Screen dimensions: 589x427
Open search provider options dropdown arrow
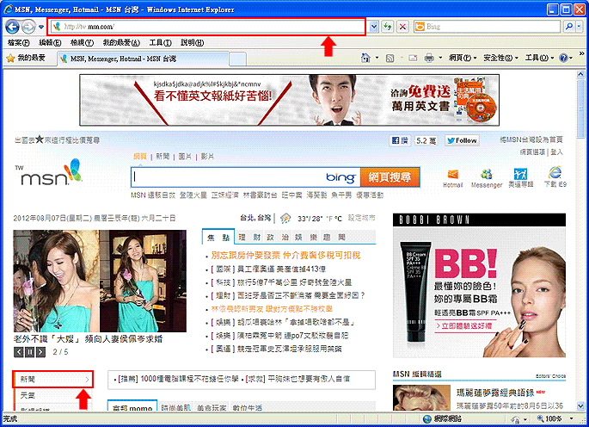click(579, 27)
